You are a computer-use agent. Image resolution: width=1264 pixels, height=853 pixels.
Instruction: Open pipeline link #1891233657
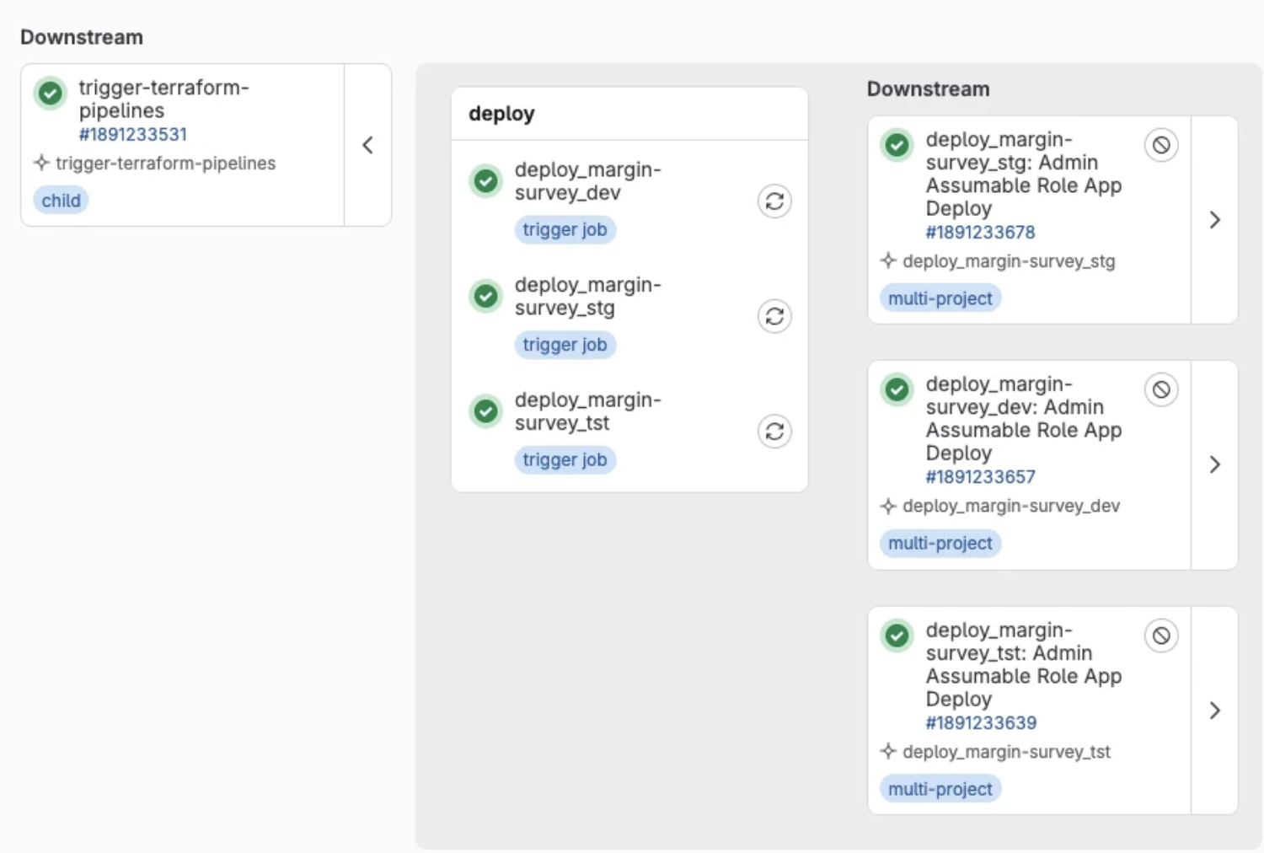[x=980, y=476]
